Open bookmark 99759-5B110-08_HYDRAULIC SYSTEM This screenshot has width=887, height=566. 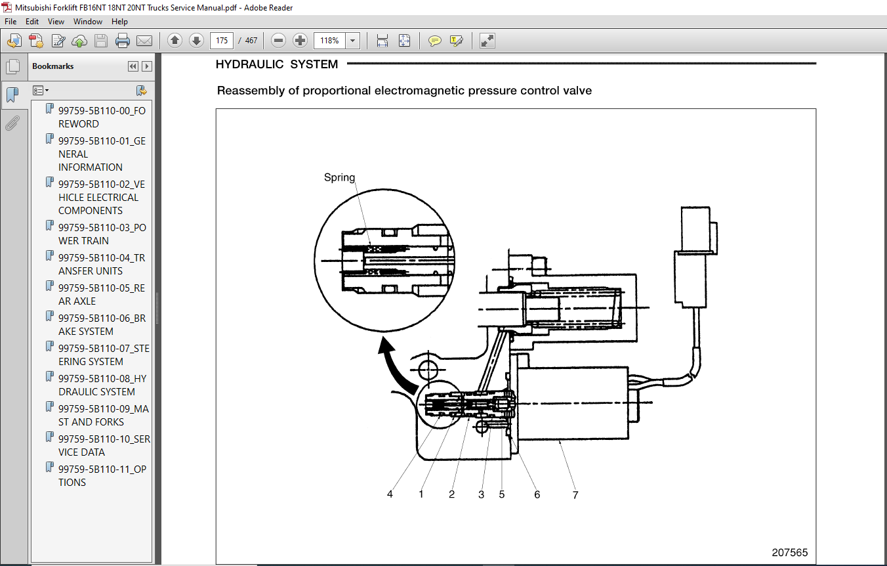102,385
